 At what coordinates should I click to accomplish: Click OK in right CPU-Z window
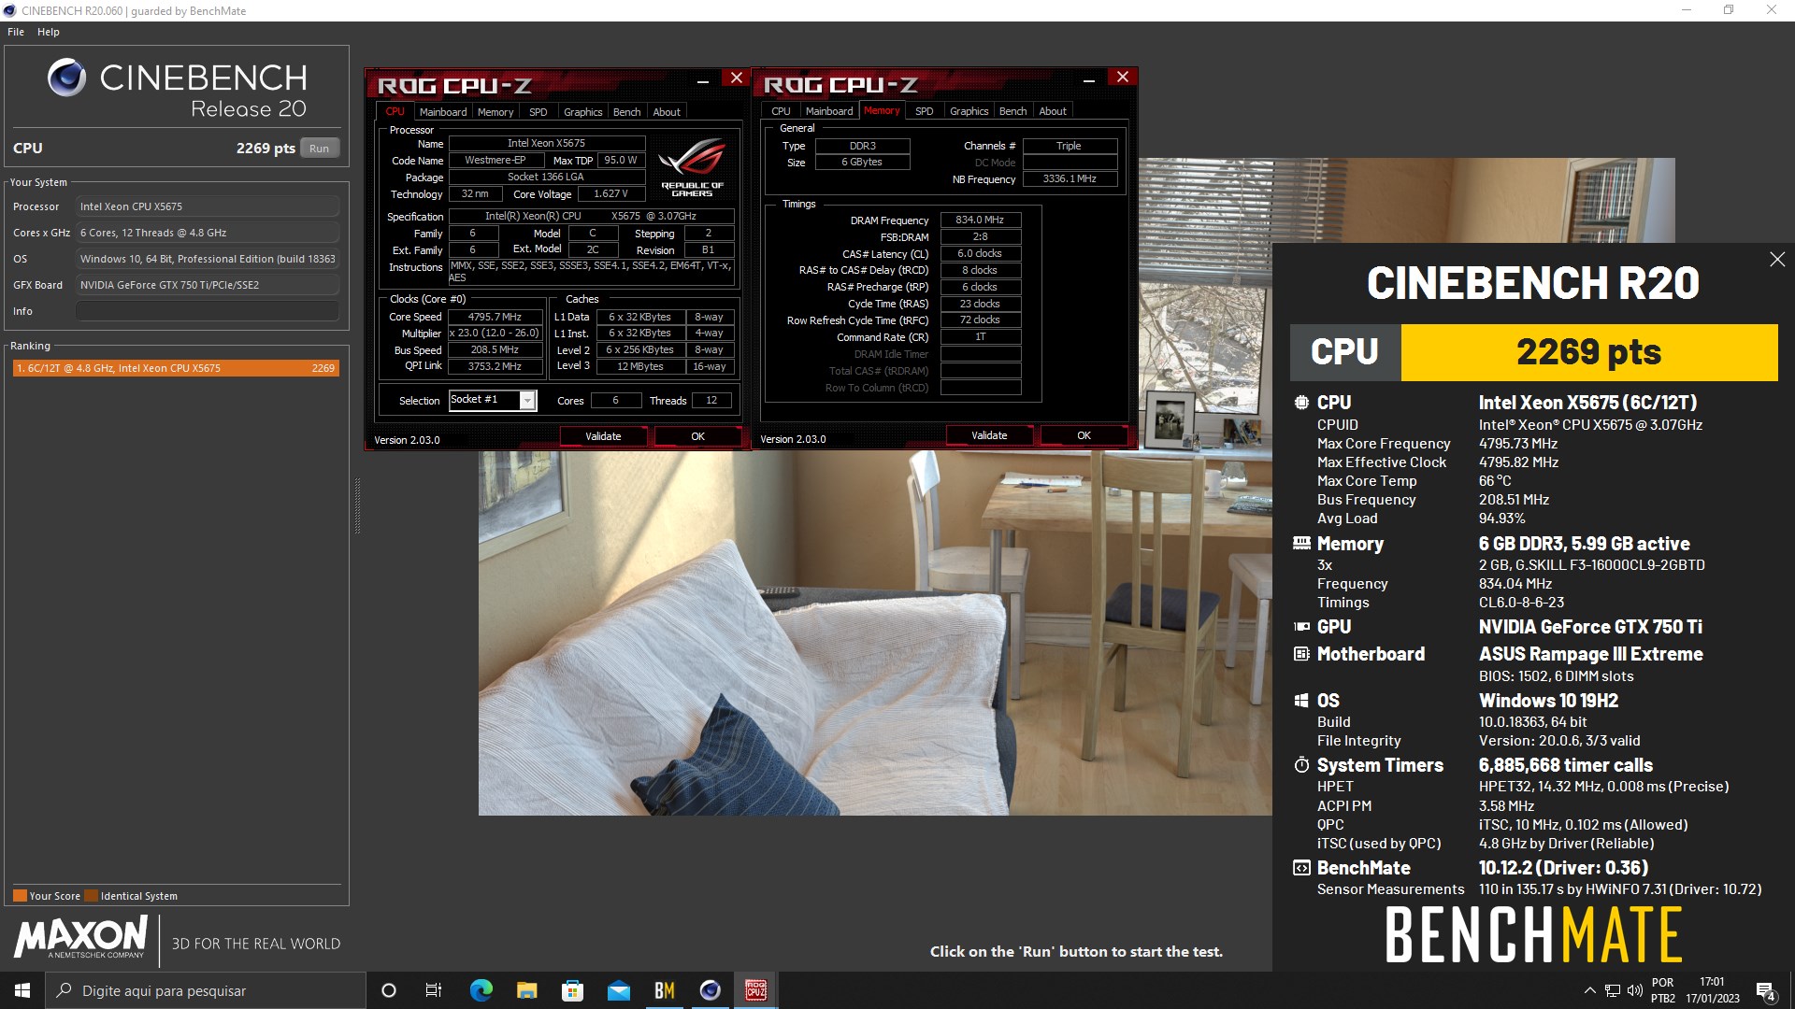1084,435
